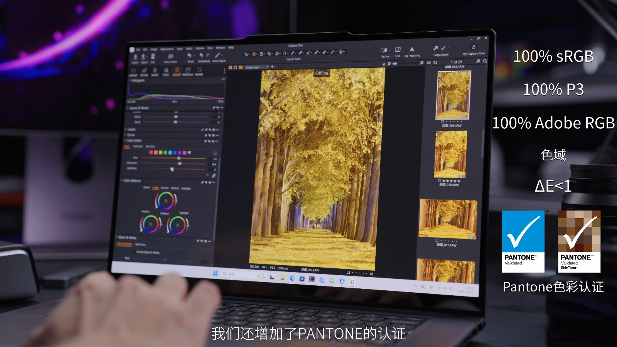This screenshot has height=347, width=617.
Task: Toggle the Grid overlay icon
Action: (x=398, y=49)
